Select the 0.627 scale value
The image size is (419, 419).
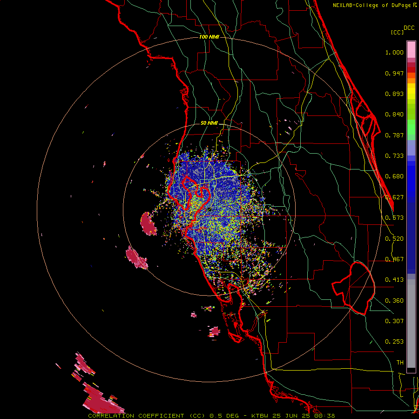(x=394, y=197)
